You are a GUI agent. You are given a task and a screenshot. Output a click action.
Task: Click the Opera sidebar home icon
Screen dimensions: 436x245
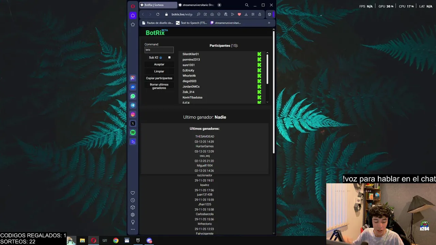[x=133, y=15]
